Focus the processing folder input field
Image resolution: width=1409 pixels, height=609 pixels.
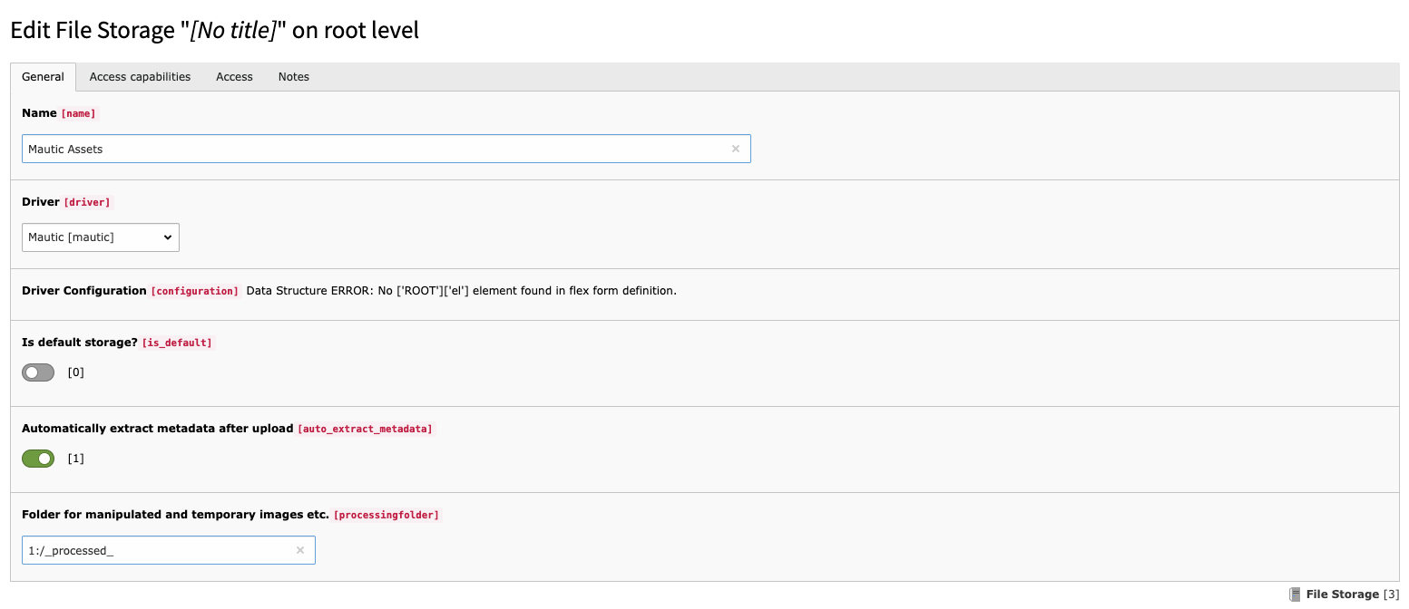(x=159, y=551)
